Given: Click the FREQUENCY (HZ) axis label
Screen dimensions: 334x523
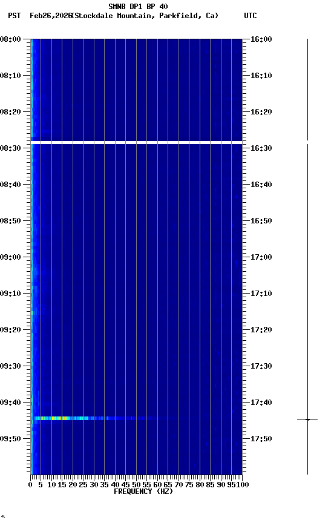Looking at the screenshot, I should [x=143, y=492].
